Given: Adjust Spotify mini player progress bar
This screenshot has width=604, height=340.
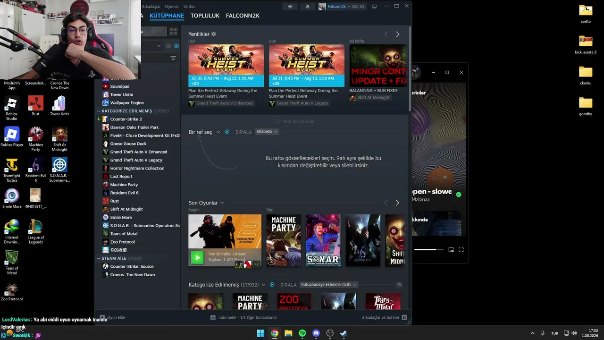Looking at the screenshot, I should point(429,250).
